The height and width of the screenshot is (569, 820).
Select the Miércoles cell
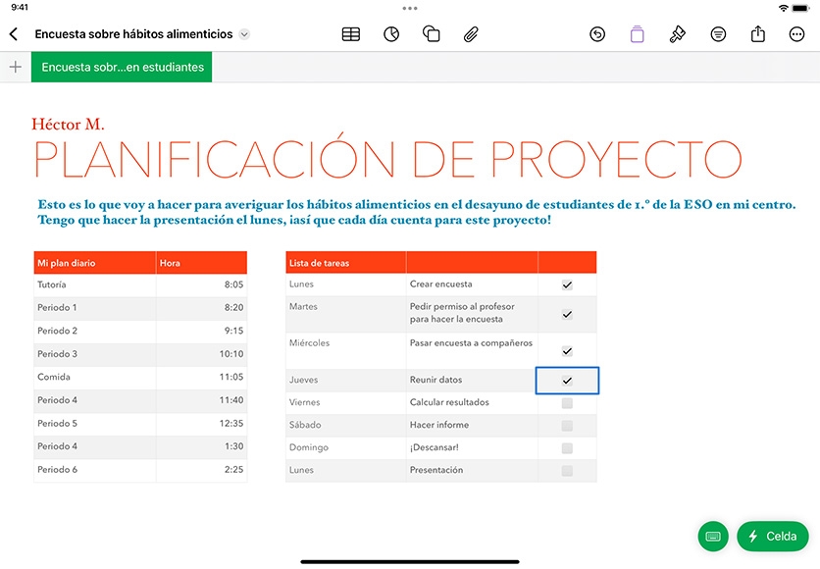[345, 350]
